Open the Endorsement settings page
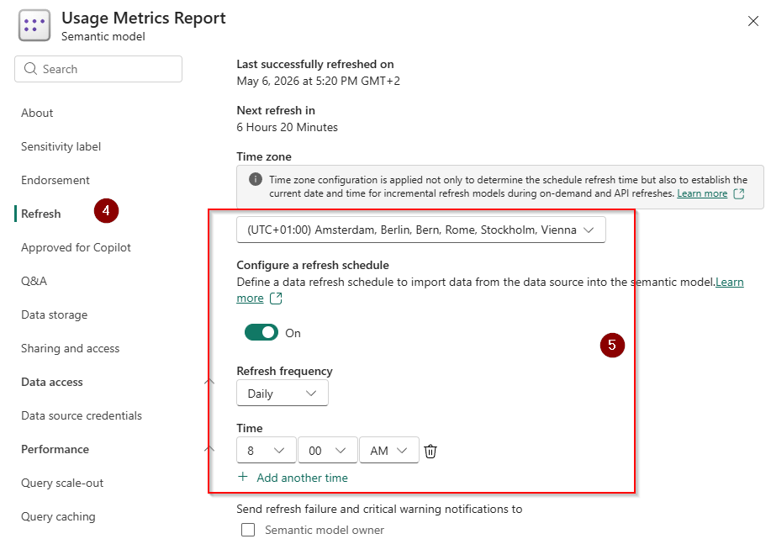The height and width of the screenshot is (539, 771). click(x=55, y=180)
